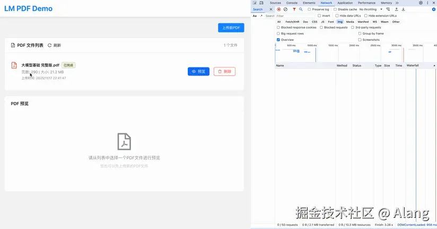
Task: Open DevTools three-dot customize menu
Action: click(427, 3)
